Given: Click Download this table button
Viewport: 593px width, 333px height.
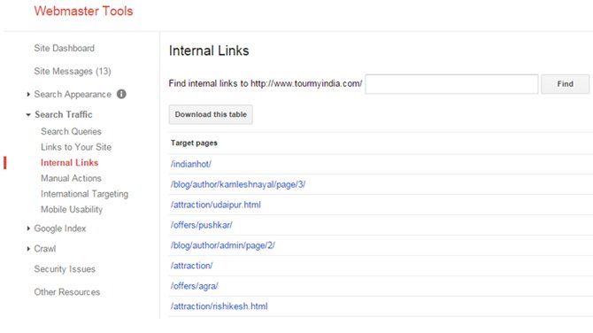Looking at the screenshot, I should [x=211, y=114].
